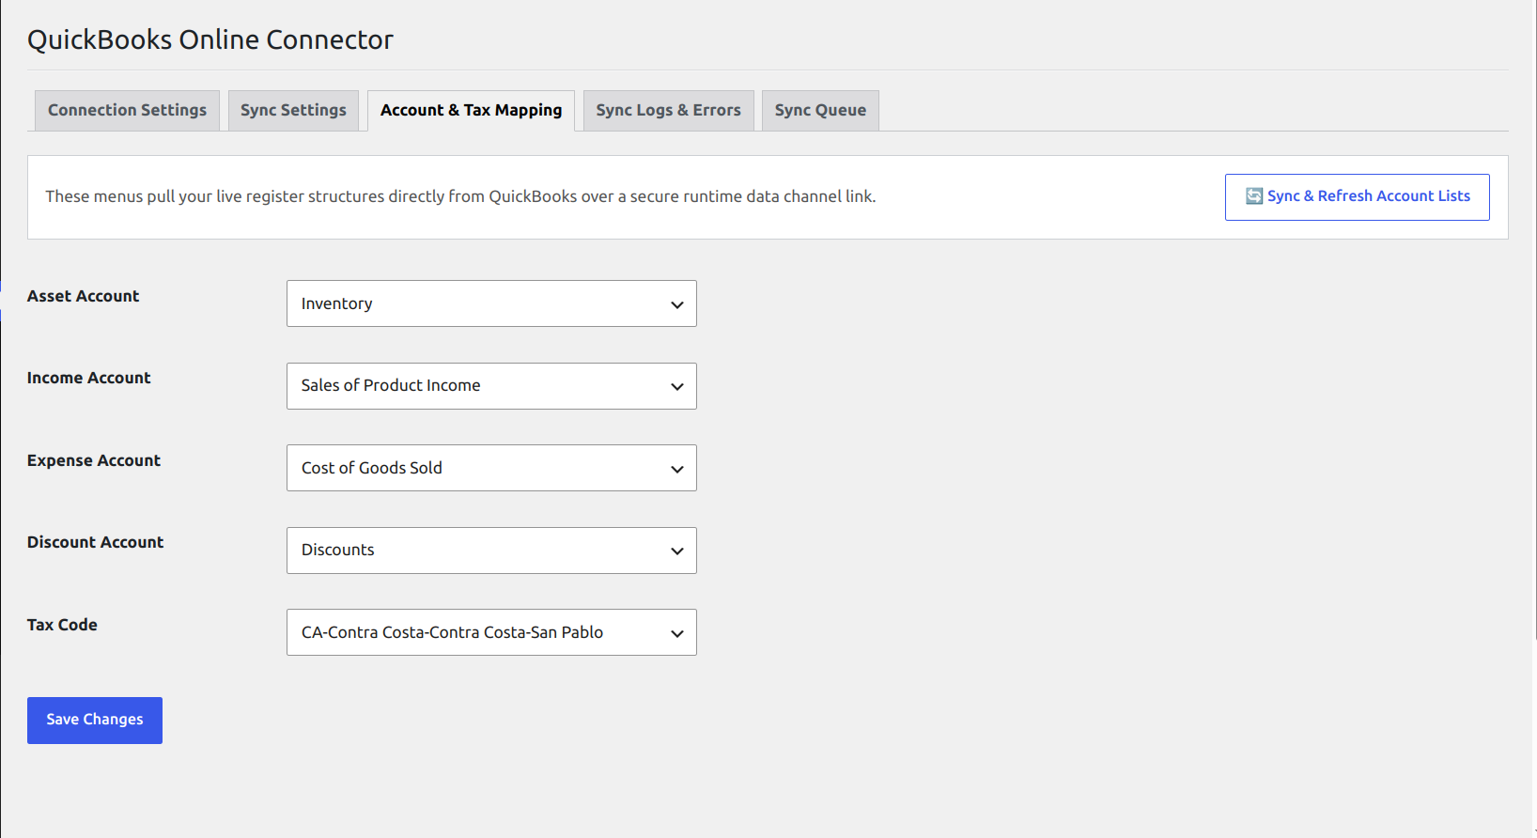Click the Asset Account label

tap(83, 296)
